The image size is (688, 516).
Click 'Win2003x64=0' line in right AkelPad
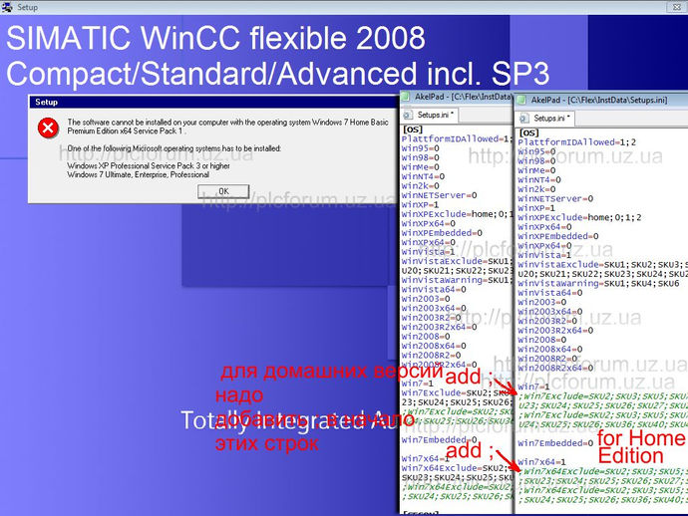[x=550, y=312]
